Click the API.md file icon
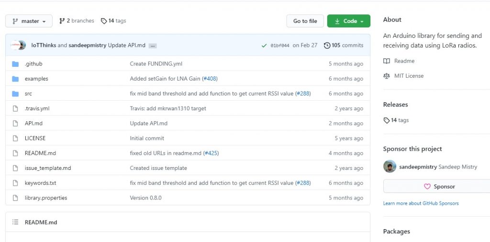Viewport: 490px width, 242px height. pos(15,124)
